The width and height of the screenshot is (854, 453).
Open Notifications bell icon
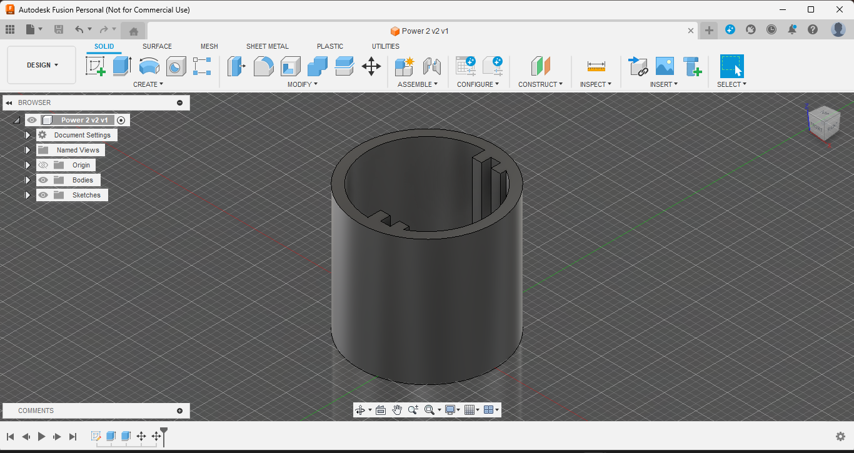[792, 29]
